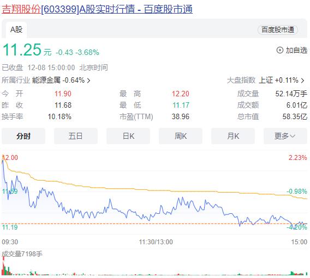Click the 总市值 value 58.35亿
Viewport: 310px width, 278px height.
coord(295,116)
